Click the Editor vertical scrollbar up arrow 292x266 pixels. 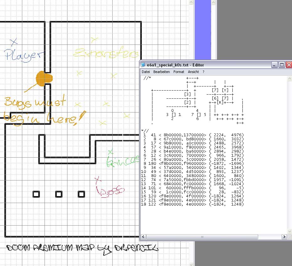click(x=289, y=79)
